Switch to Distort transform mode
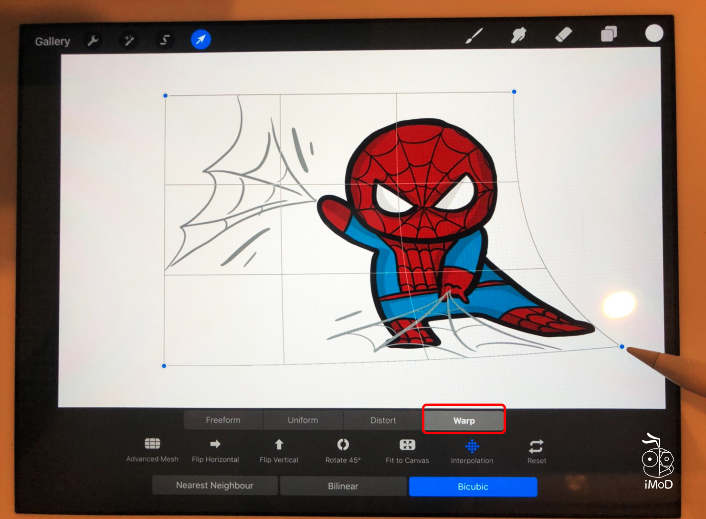 tap(383, 421)
